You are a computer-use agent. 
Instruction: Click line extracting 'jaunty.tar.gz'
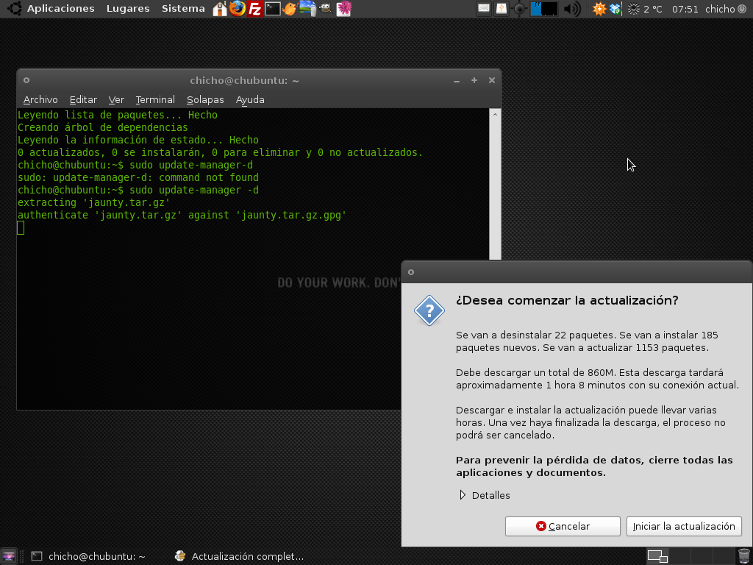point(94,203)
